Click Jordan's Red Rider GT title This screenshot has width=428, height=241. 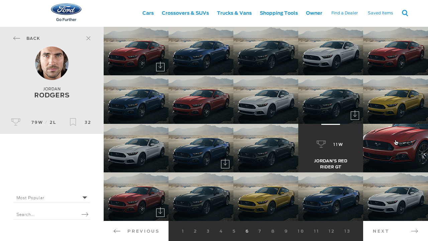(331, 164)
